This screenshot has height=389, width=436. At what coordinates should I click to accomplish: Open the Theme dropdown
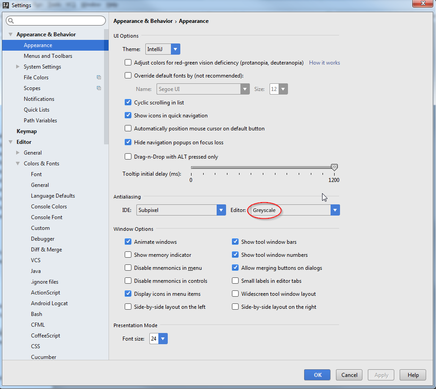pos(175,49)
